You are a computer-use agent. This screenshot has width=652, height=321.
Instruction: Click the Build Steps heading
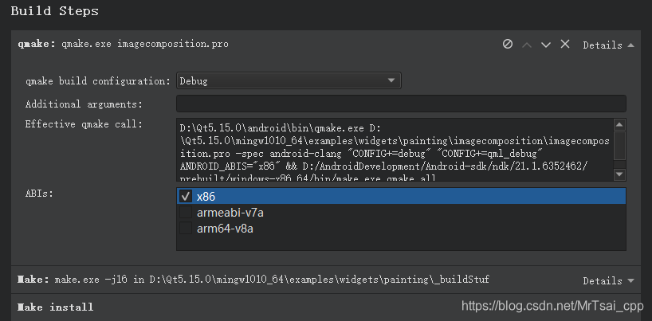54,12
